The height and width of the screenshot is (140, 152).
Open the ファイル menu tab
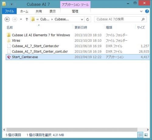[x=9, y=11]
